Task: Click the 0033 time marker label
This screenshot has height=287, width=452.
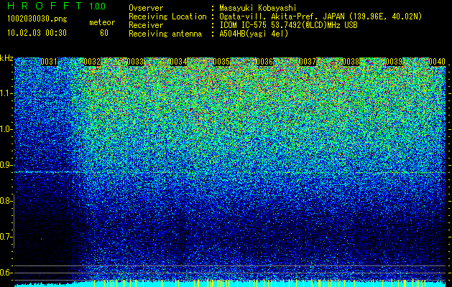Action: coord(135,62)
